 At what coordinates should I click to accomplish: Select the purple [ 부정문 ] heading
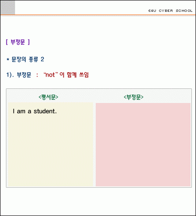click(x=18, y=42)
